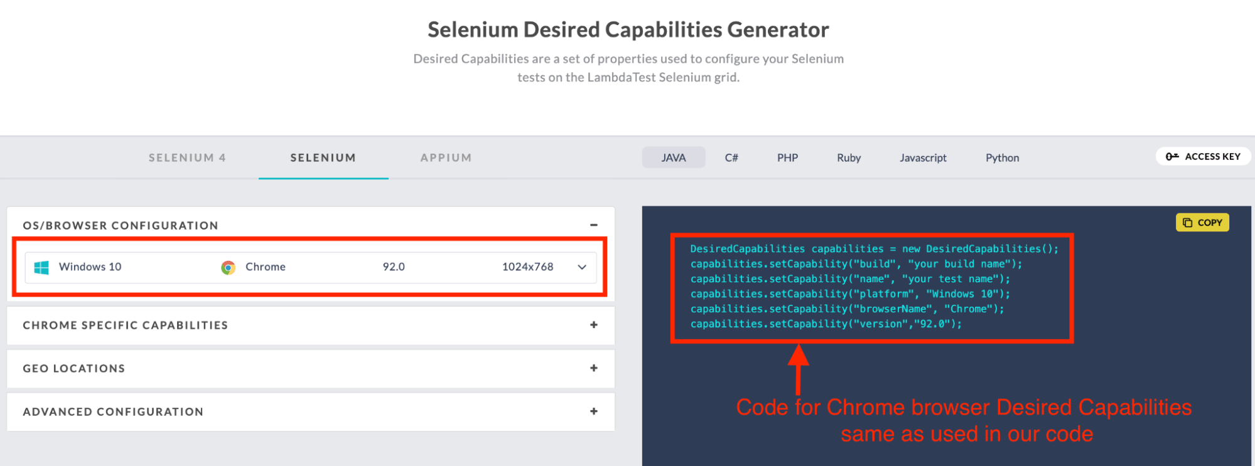Click the Advanced Configuration header
This screenshot has width=1255, height=466.
click(x=311, y=411)
